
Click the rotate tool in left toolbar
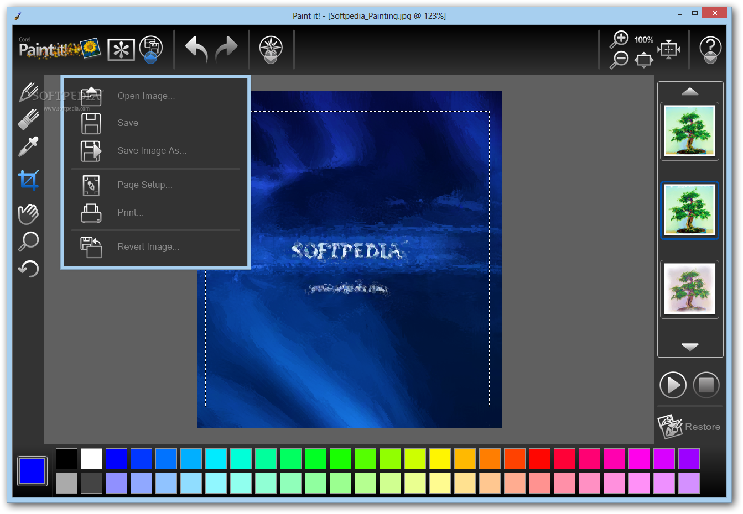coord(28,269)
